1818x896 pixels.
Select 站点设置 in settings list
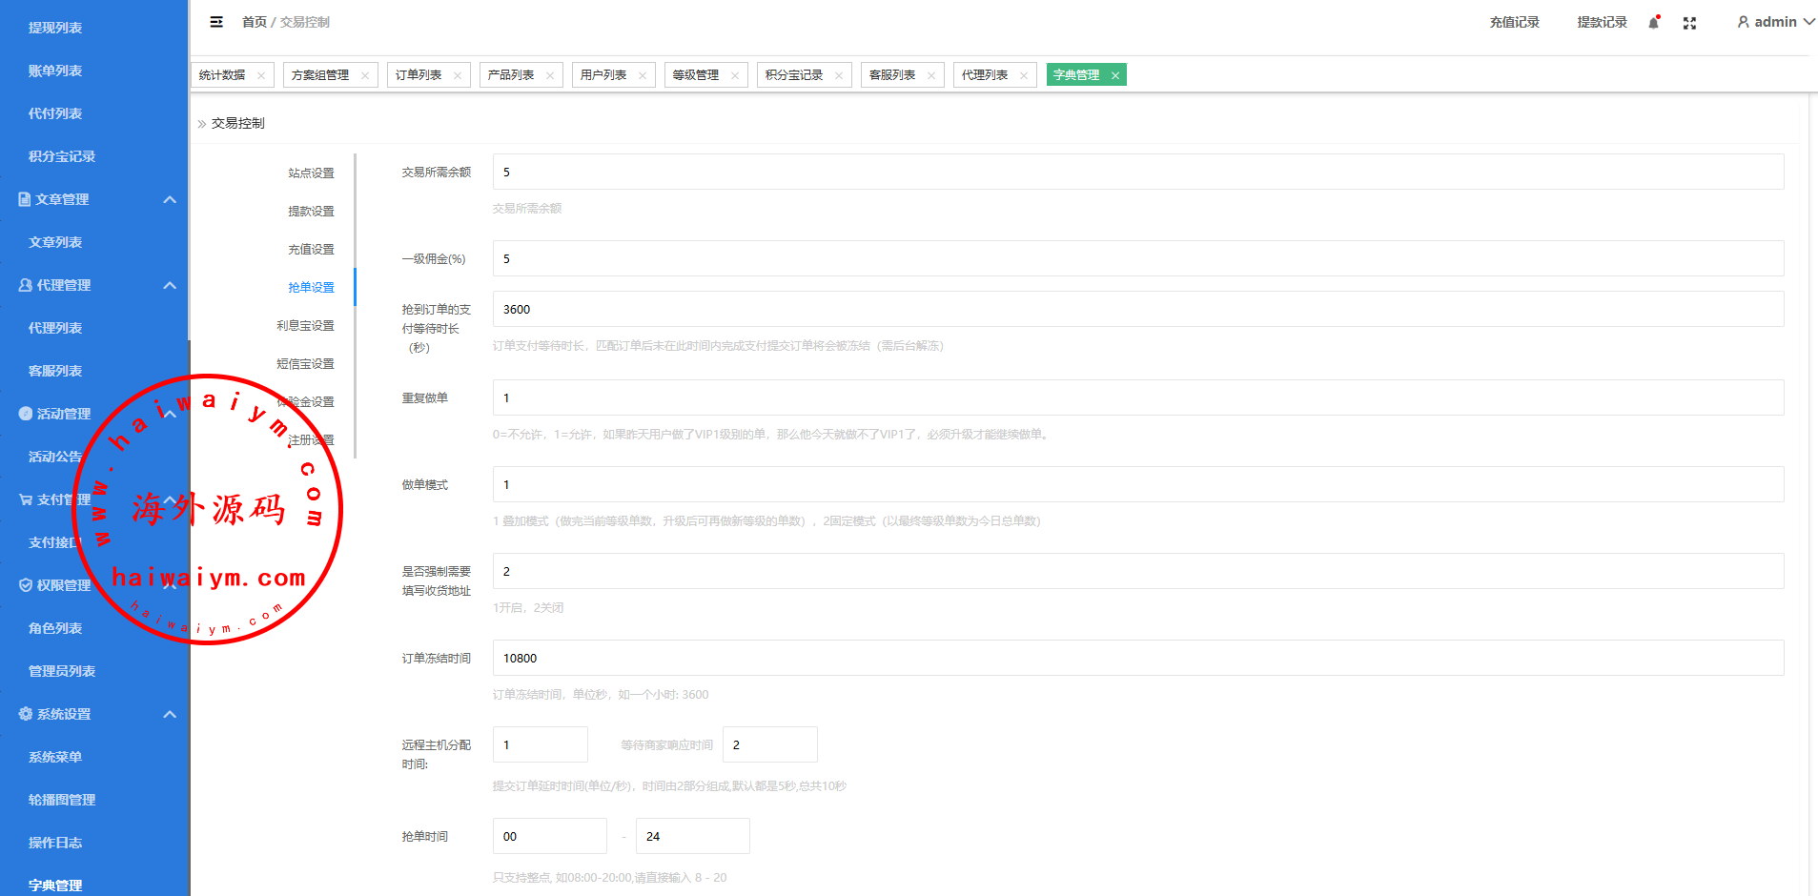[311, 173]
